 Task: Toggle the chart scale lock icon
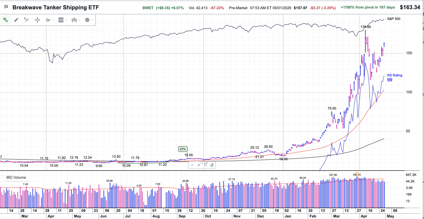pos(212,165)
